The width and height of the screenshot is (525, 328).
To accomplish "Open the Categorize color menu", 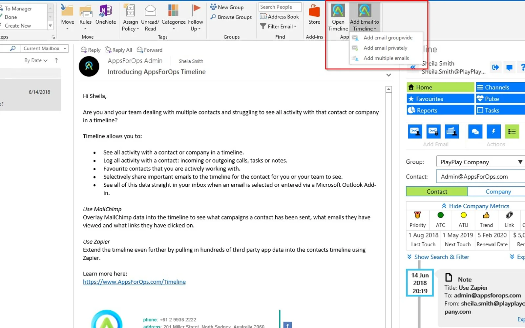I will (x=173, y=18).
